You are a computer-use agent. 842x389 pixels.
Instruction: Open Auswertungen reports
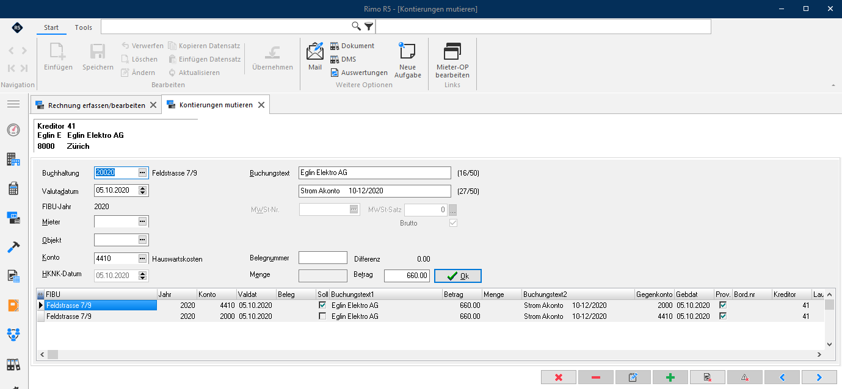[x=359, y=73]
